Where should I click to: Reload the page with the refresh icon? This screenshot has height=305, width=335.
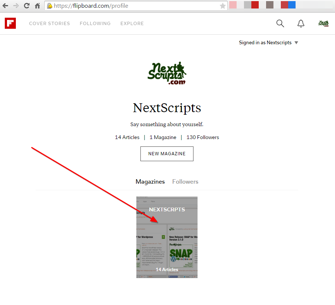27,6
